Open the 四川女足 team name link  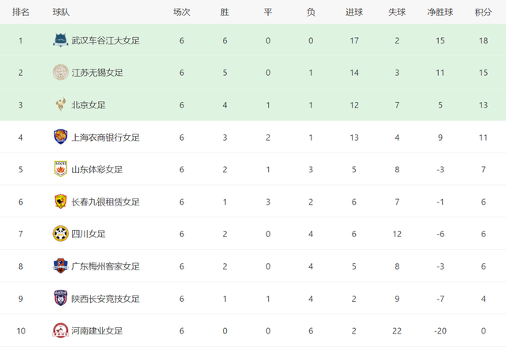click(89, 234)
